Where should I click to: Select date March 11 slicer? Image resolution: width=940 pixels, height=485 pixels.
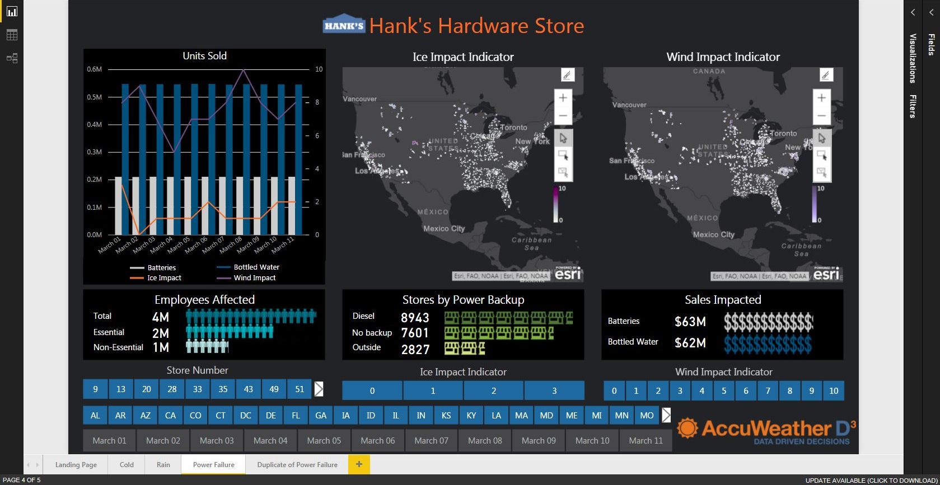646,440
